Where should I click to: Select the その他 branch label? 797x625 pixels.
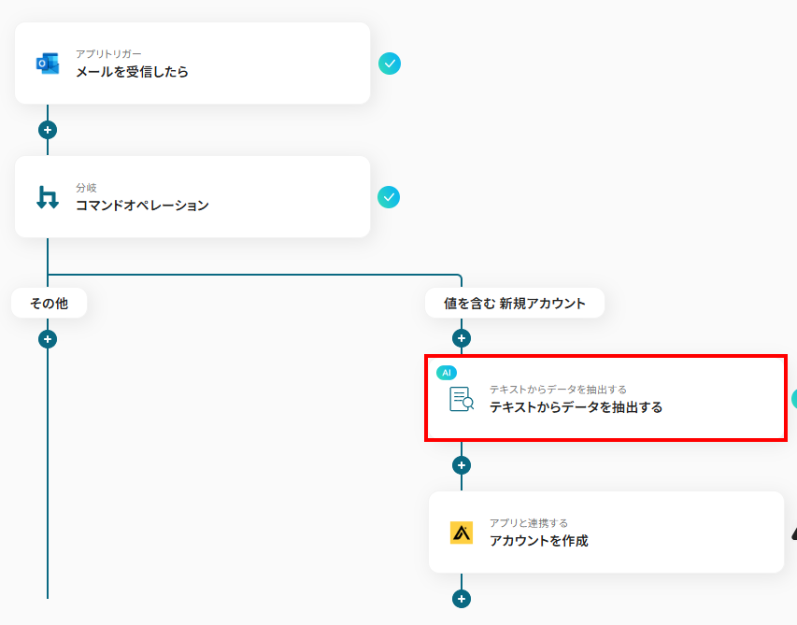point(49,302)
